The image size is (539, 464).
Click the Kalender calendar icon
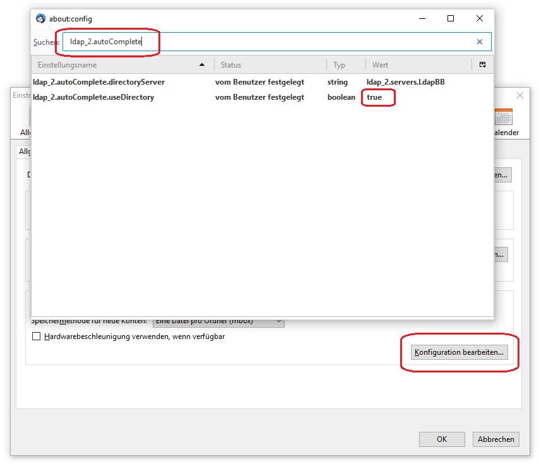pos(504,117)
